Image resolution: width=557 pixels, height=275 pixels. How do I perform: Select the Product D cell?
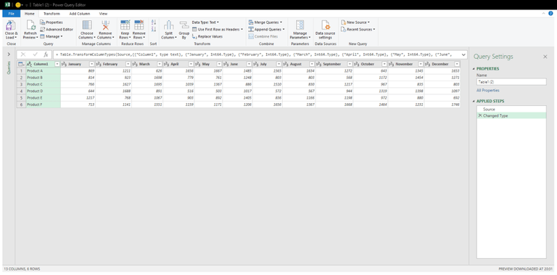click(x=43, y=91)
